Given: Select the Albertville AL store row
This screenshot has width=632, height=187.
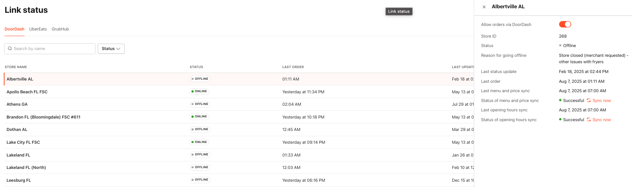Looking at the screenshot, I should [239, 79].
